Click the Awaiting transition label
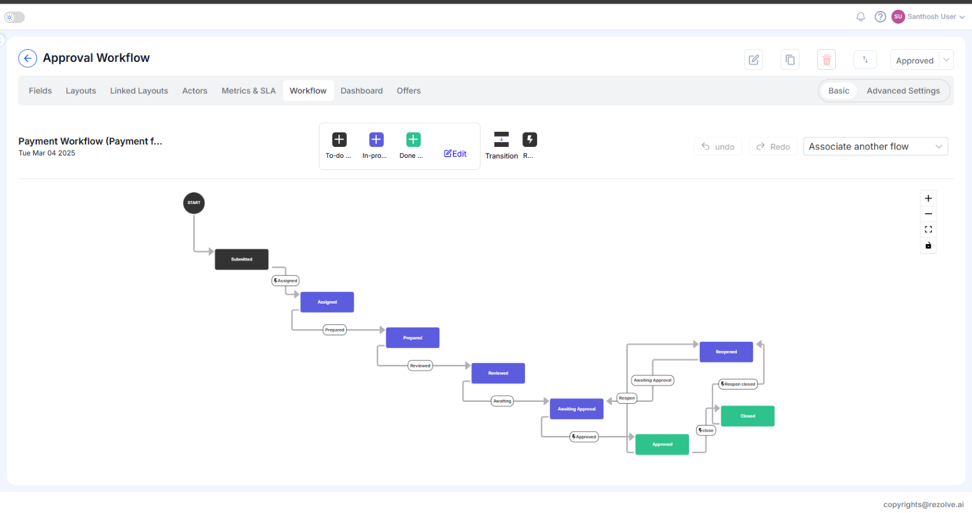The width and height of the screenshot is (972, 513). (x=502, y=401)
